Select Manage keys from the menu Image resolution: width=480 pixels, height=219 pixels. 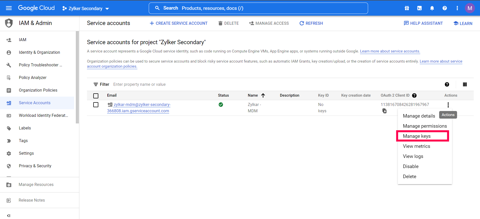point(425,136)
